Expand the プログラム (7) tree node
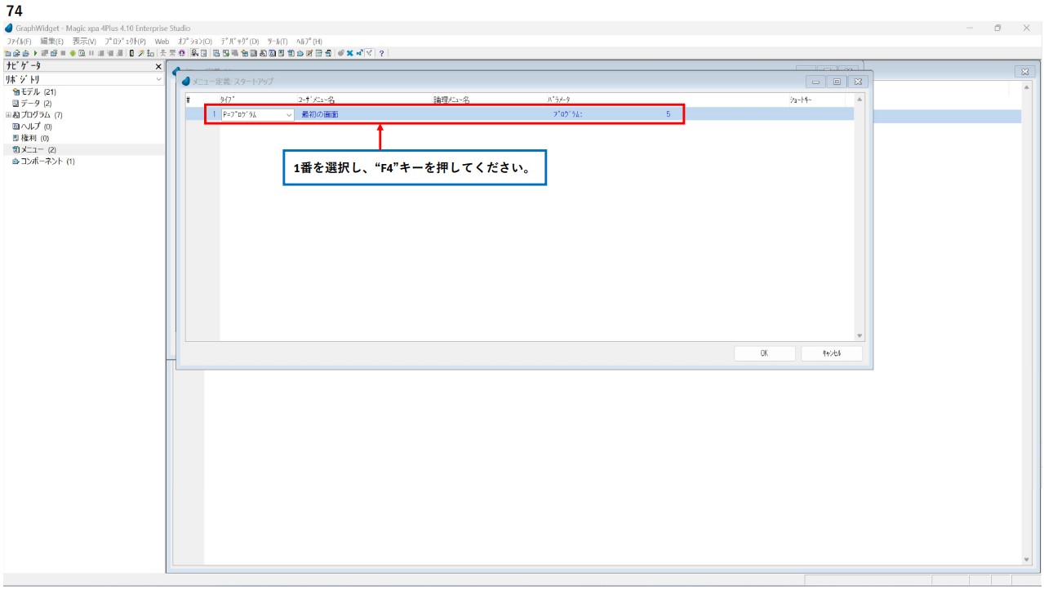 [8, 115]
